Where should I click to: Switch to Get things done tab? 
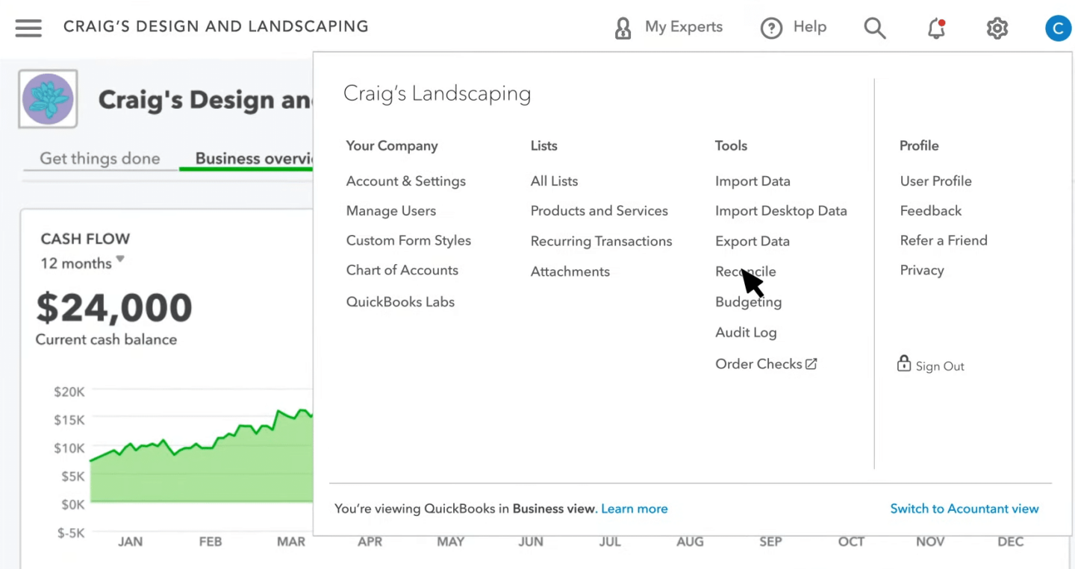pos(100,158)
